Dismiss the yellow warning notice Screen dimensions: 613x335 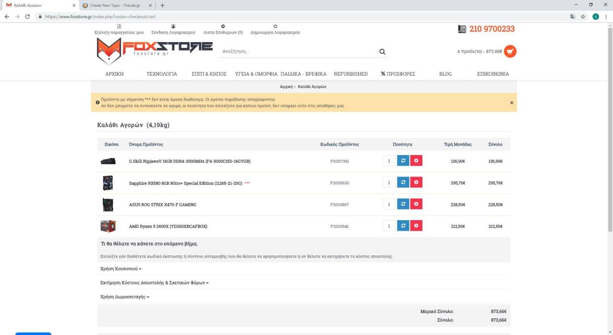coord(511,102)
